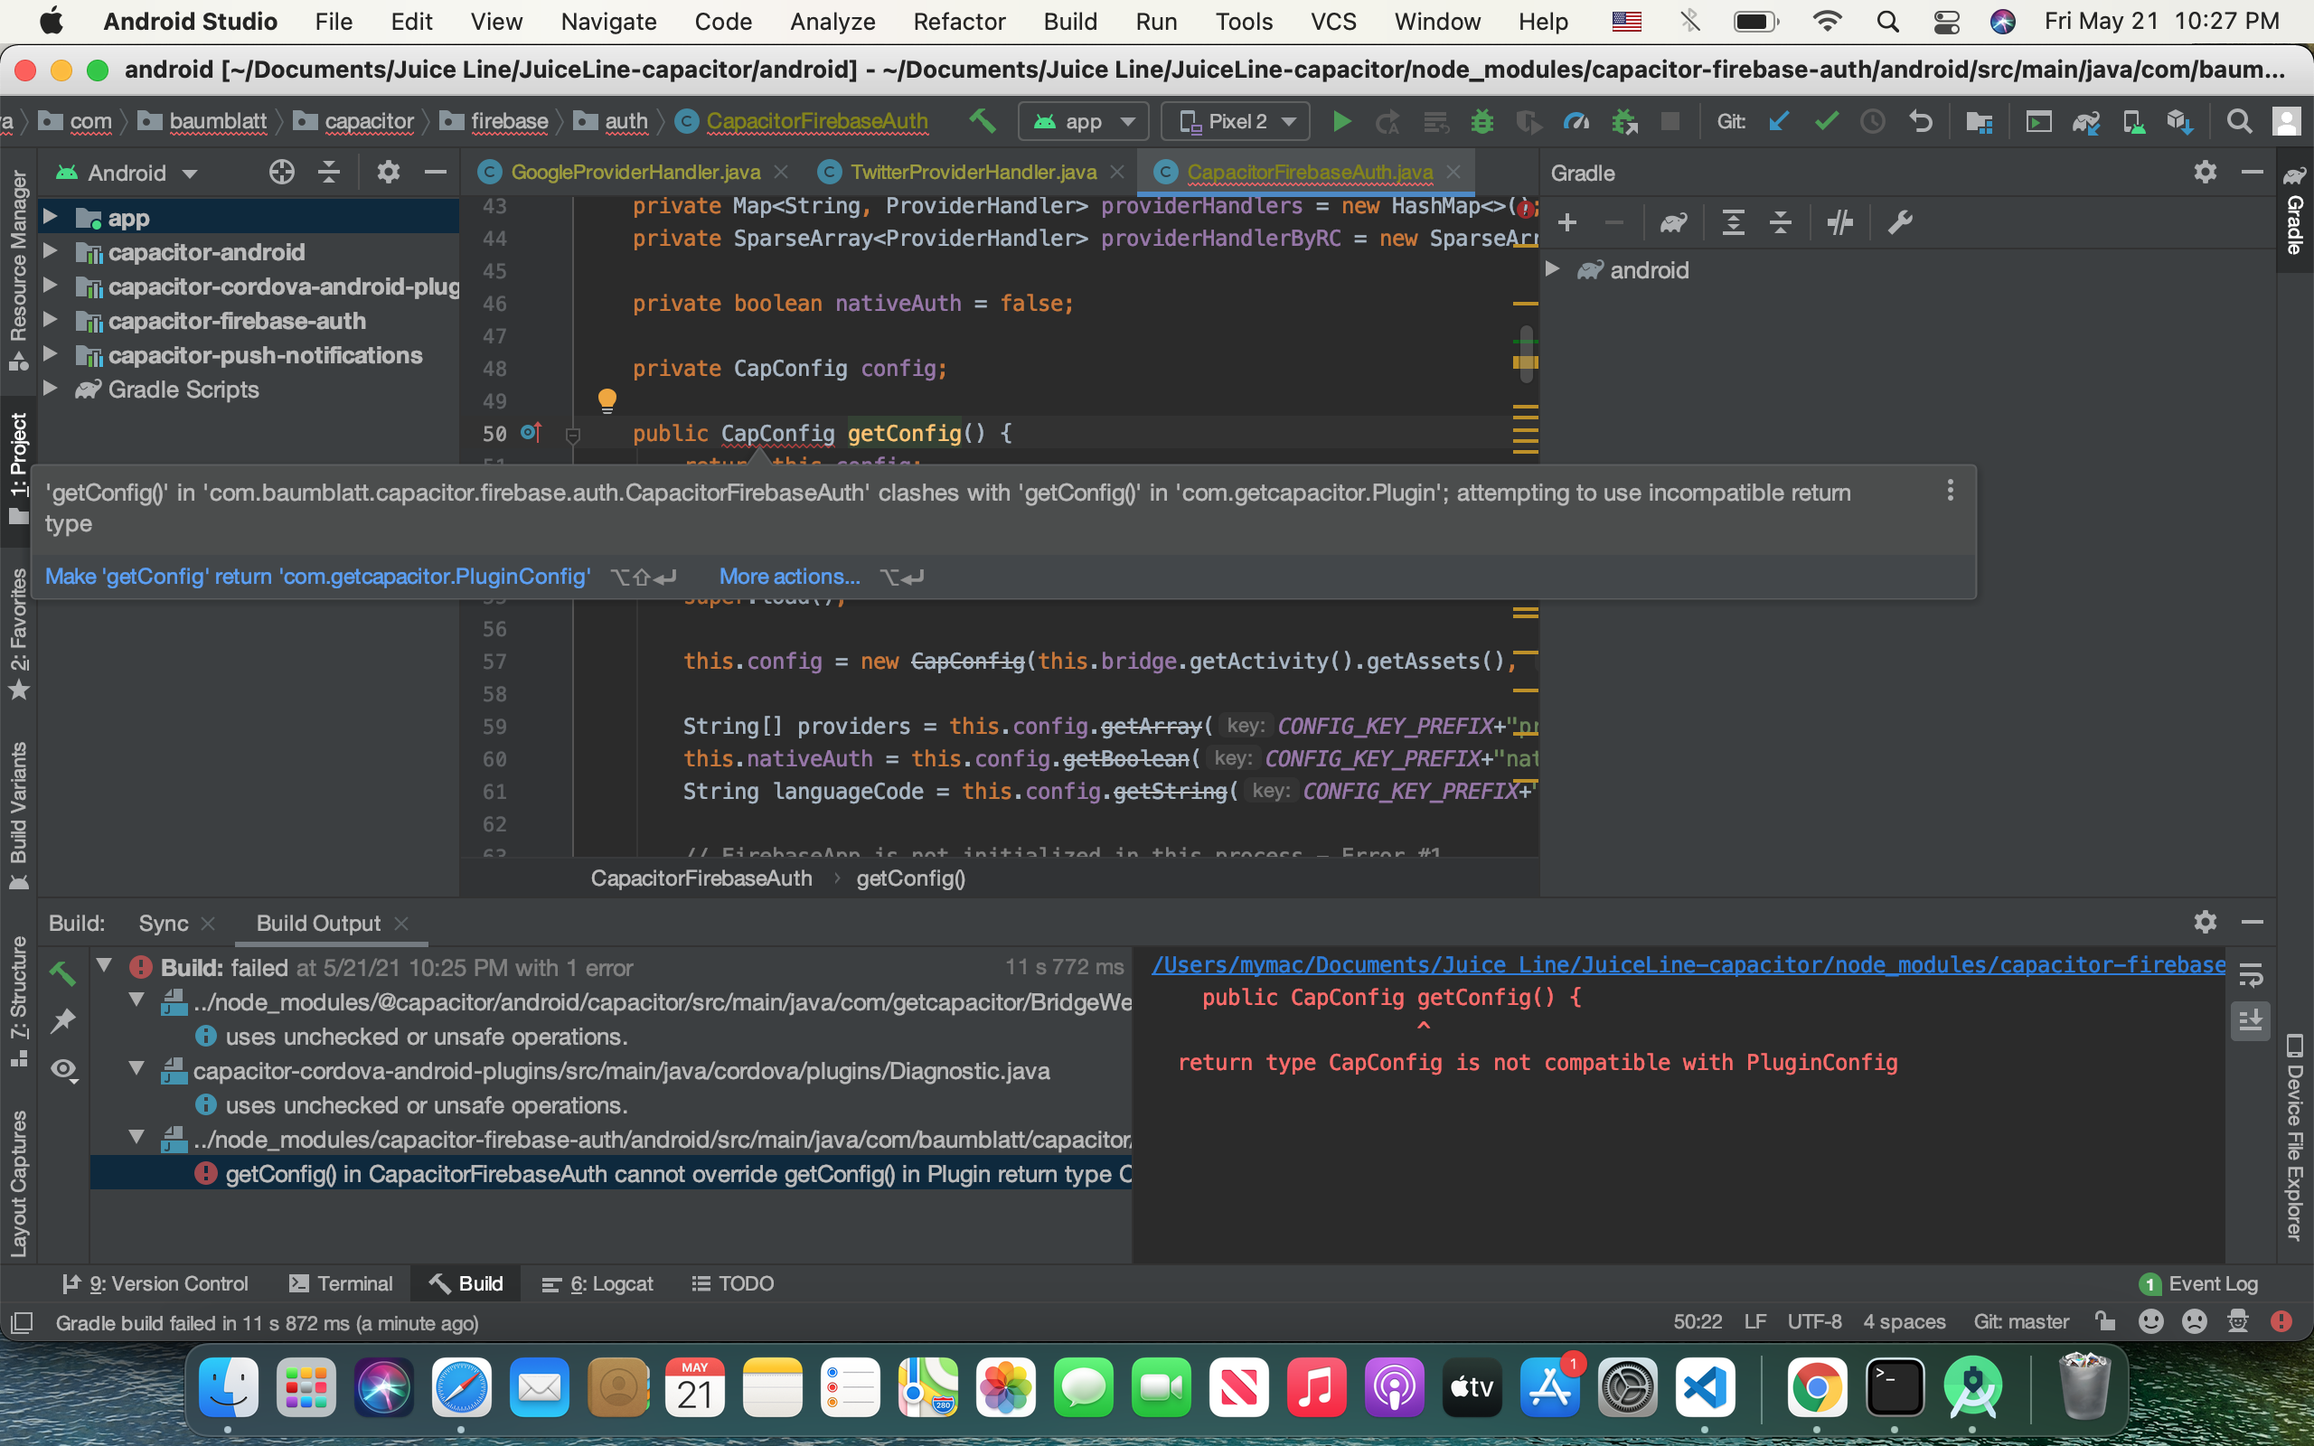
Task: Click Sync Project with Gradle Files icon
Action: click(x=2085, y=121)
